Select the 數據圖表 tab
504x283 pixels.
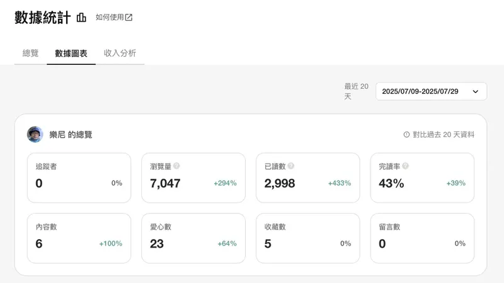(71, 53)
